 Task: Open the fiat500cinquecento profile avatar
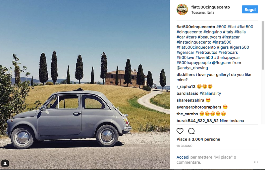[x=182, y=9]
